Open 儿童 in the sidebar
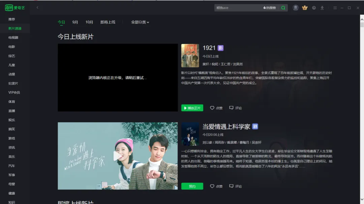This screenshot has width=364, height=204. pos(11,65)
